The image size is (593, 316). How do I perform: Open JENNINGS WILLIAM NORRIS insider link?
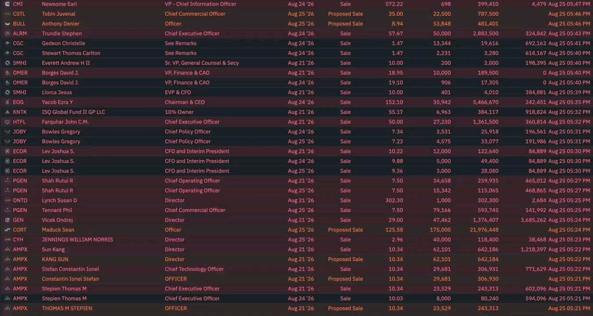click(78, 240)
